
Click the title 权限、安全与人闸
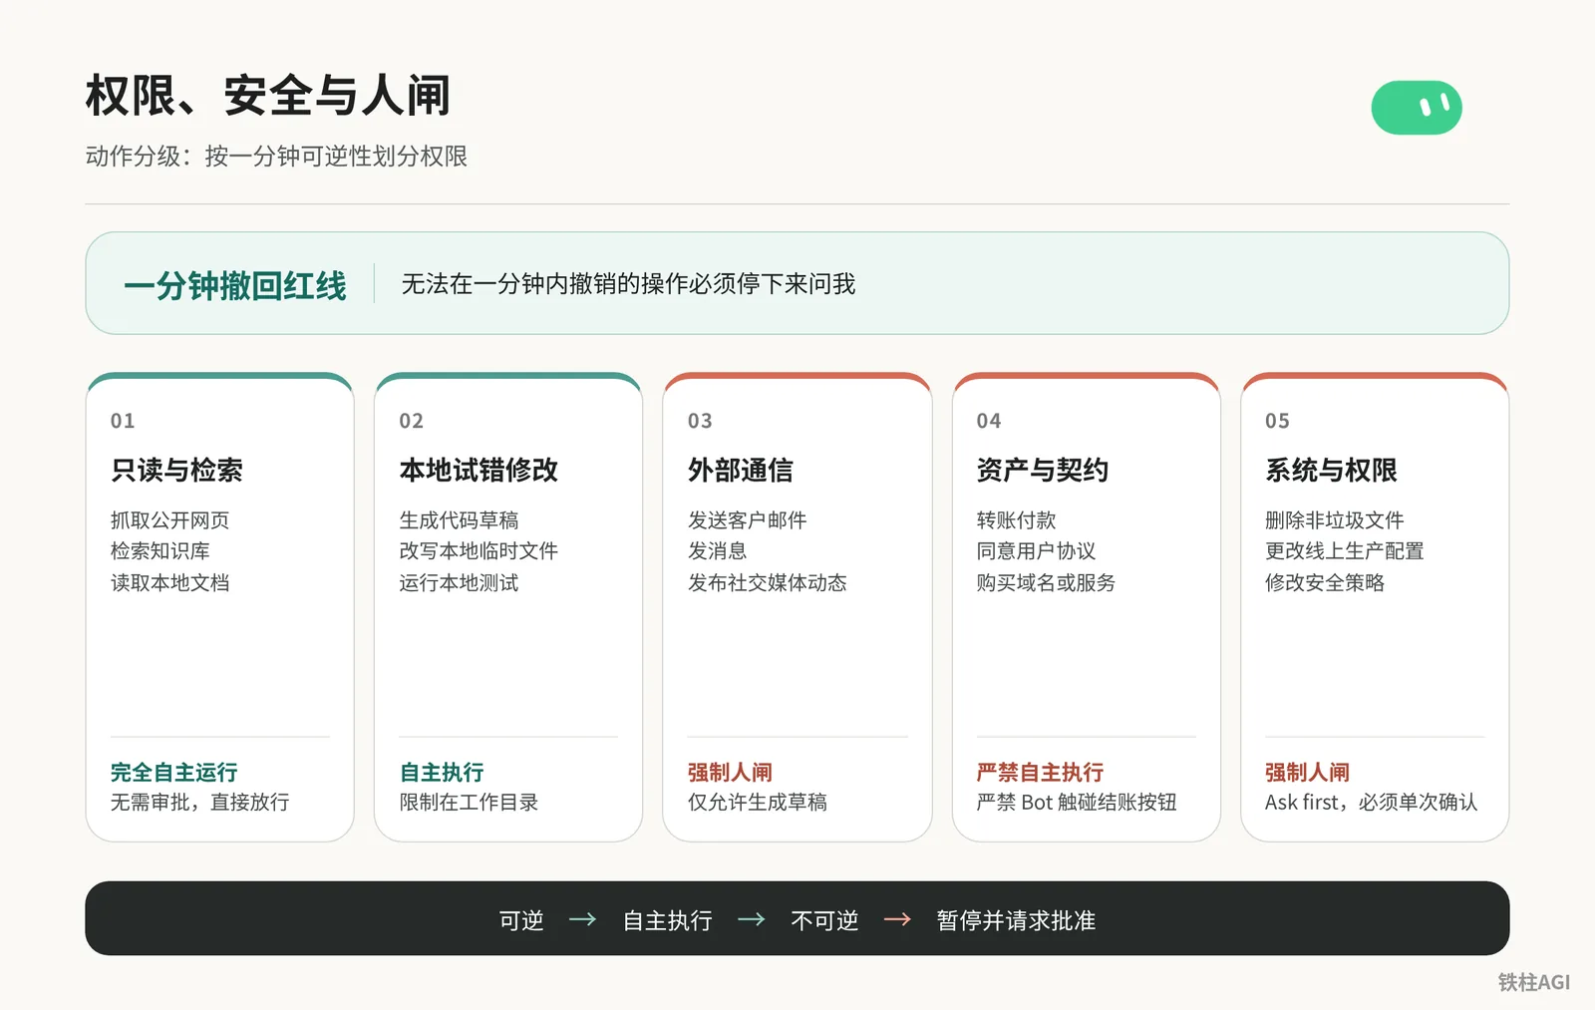pyautogui.click(x=268, y=96)
